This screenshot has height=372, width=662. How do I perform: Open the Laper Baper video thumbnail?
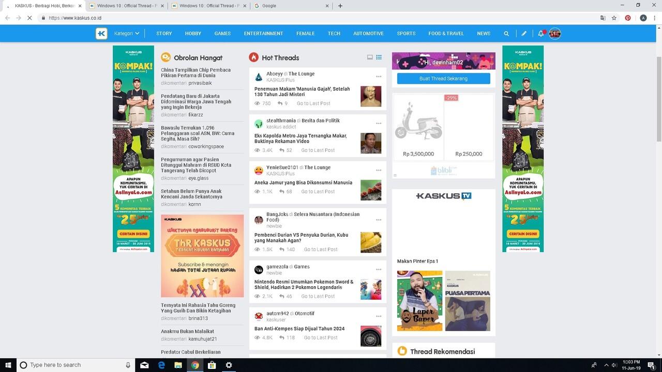pos(420,301)
